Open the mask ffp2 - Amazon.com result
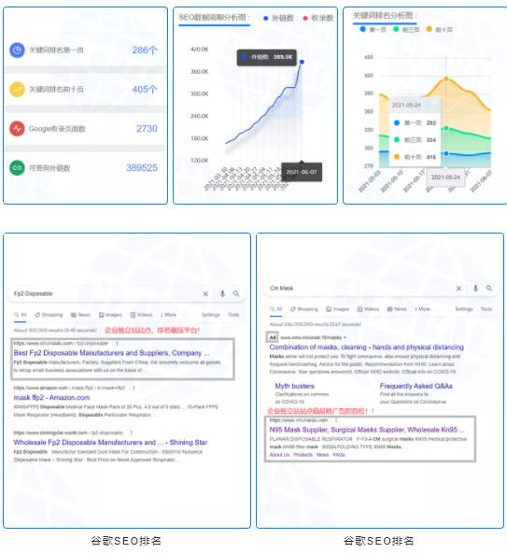The image size is (507, 553). pos(51,398)
